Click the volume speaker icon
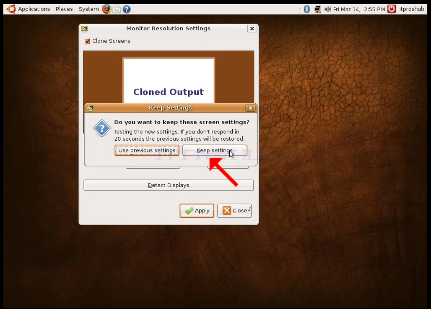The height and width of the screenshot is (309, 431). 327,9
